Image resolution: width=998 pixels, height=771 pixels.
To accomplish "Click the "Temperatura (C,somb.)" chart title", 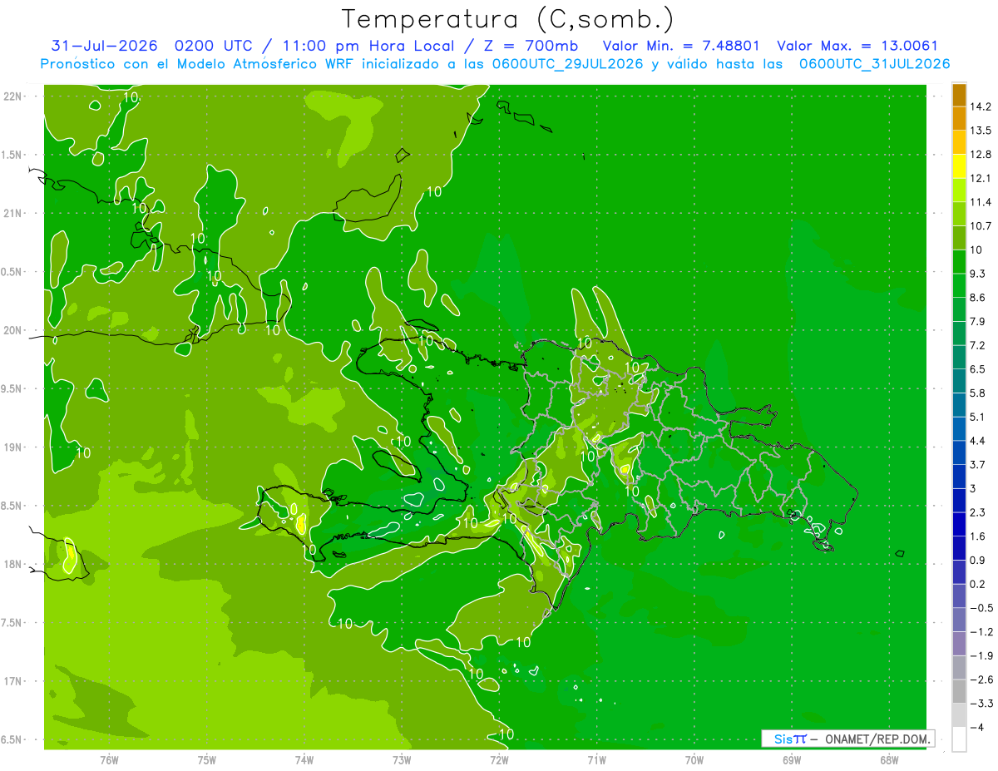I will click(507, 19).
